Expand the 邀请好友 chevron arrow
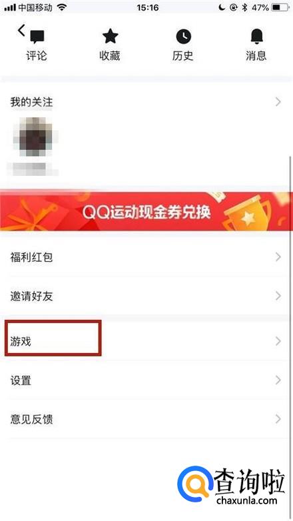The width and height of the screenshot is (293, 521). tap(278, 296)
